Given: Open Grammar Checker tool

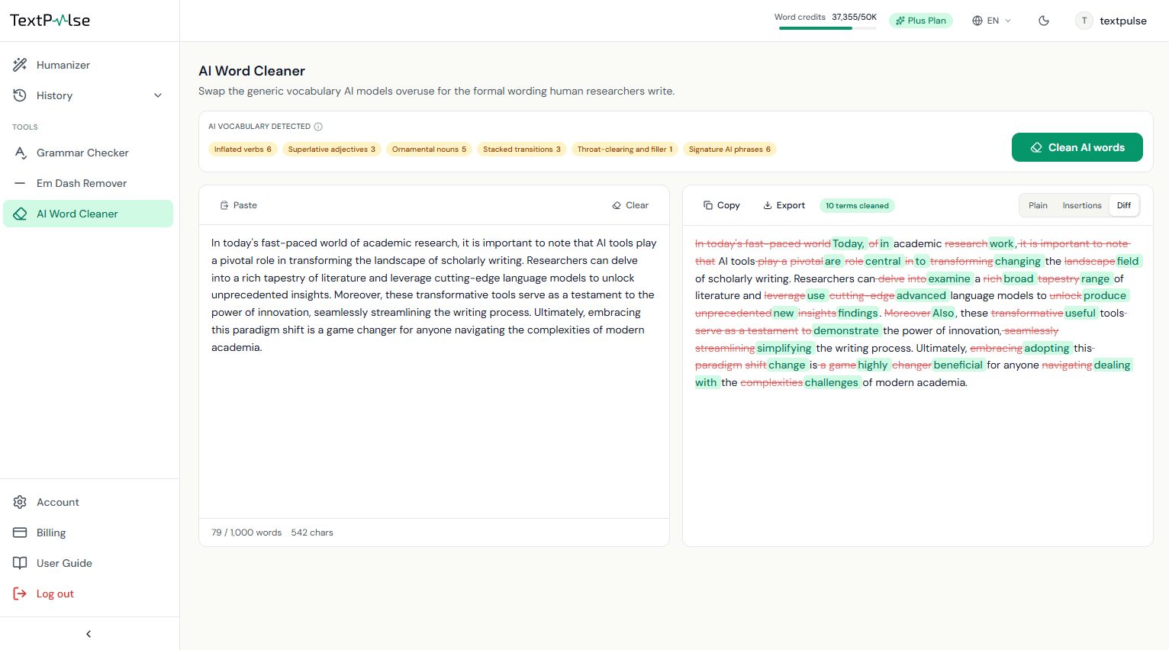Looking at the screenshot, I should (88, 153).
